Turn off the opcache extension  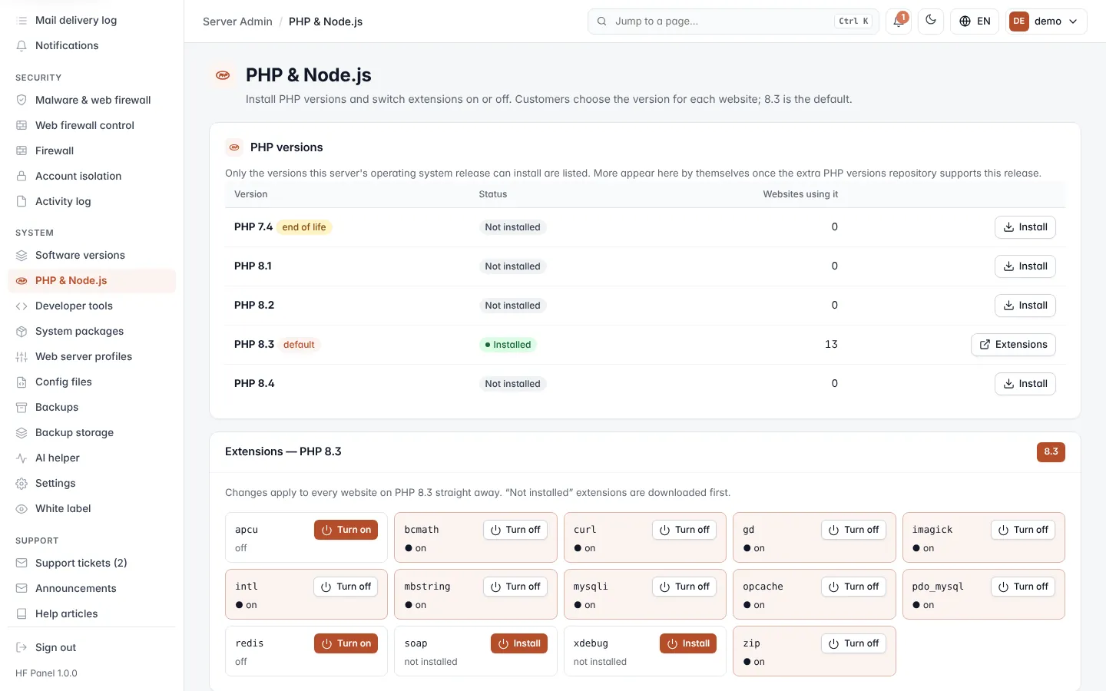853,587
